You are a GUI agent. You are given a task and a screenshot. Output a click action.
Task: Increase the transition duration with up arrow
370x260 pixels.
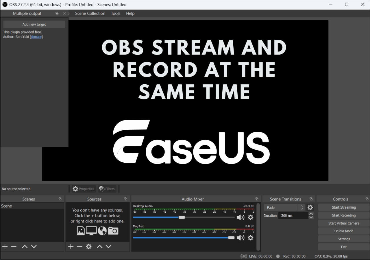pyautogui.click(x=311, y=214)
